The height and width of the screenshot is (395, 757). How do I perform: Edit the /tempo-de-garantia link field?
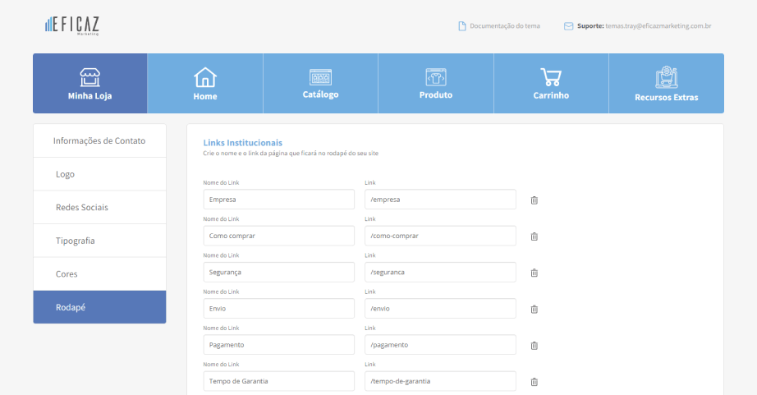(440, 381)
